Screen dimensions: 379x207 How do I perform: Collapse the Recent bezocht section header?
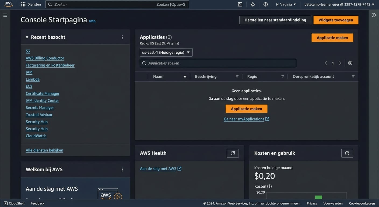tap(26, 37)
